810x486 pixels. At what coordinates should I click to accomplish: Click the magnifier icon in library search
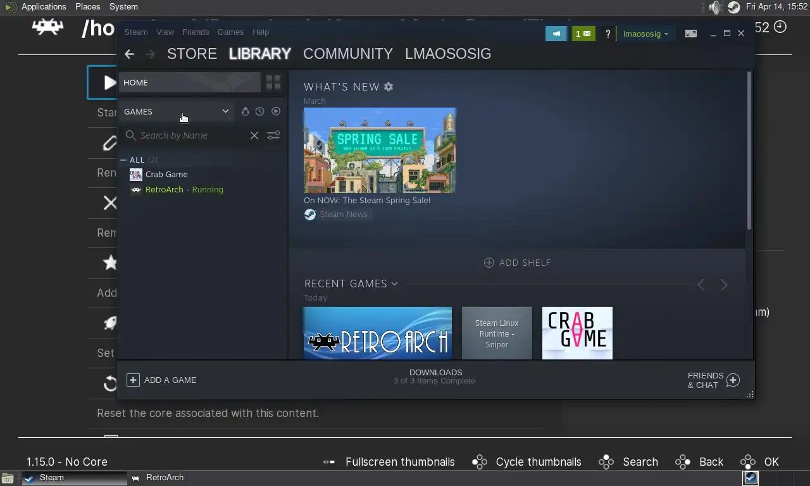click(131, 135)
